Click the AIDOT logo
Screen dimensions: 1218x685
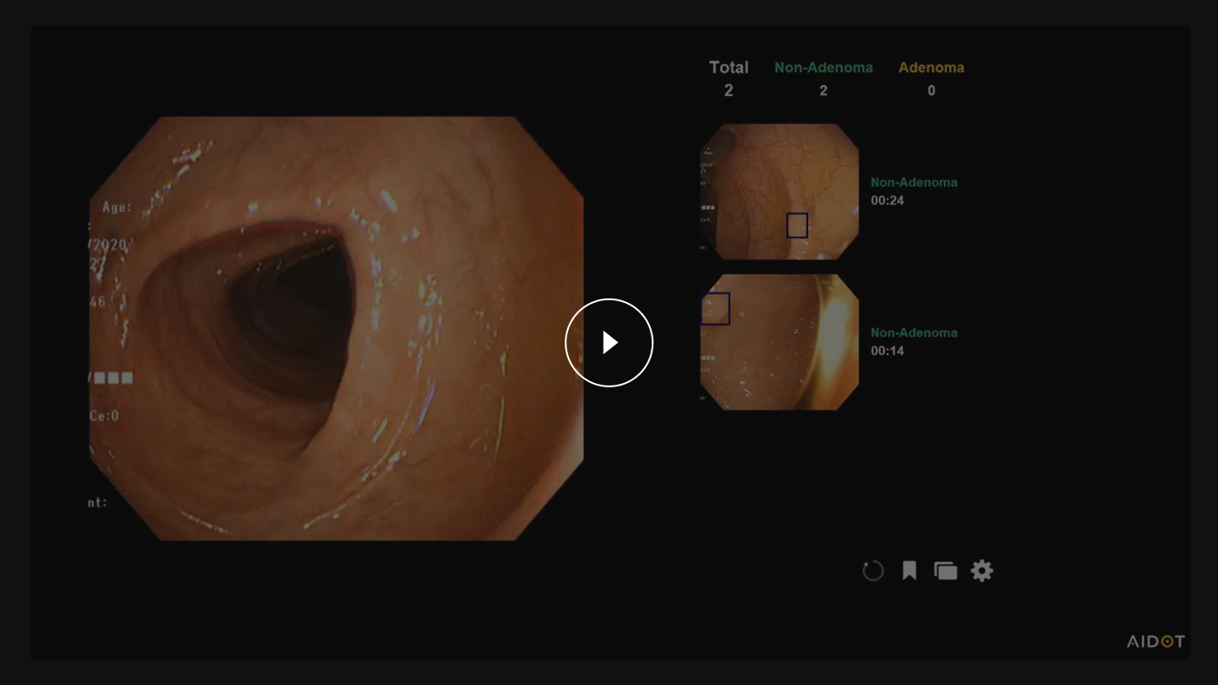[1154, 641]
